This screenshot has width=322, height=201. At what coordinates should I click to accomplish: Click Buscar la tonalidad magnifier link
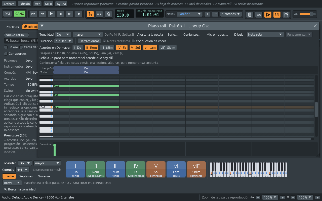[x=20, y=189]
